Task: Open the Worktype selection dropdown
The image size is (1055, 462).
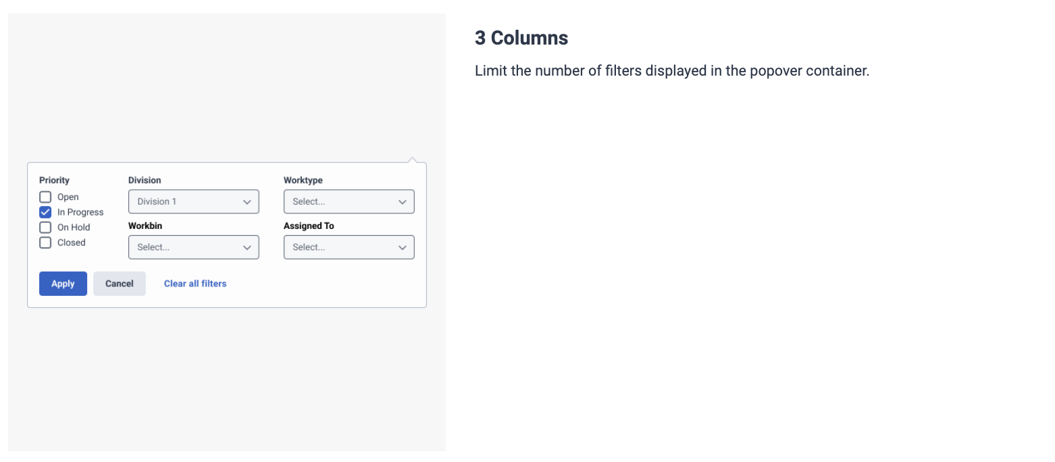Action: 349,201
